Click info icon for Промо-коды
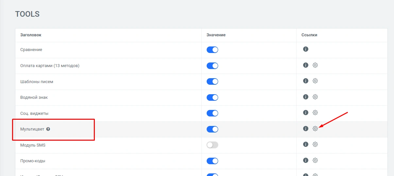Viewport: 394px width, 176px height. pos(306,160)
